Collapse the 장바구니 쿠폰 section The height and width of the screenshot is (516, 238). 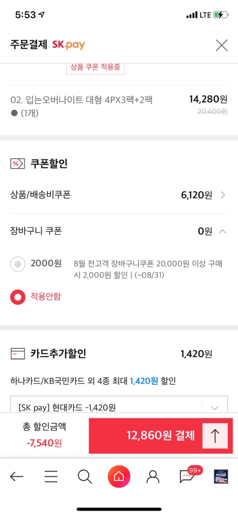[x=222, y=231]
